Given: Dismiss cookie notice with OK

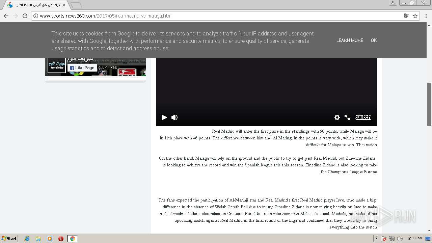Looking at the screenshot, I should pos(374,40).
